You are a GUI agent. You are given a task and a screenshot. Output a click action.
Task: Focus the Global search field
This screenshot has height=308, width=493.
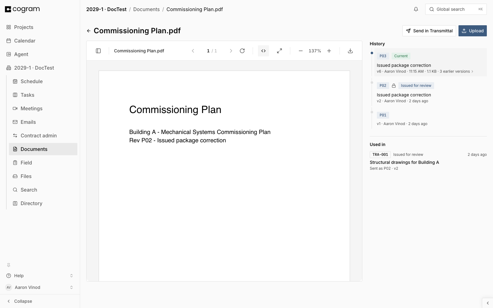[456, 9]
